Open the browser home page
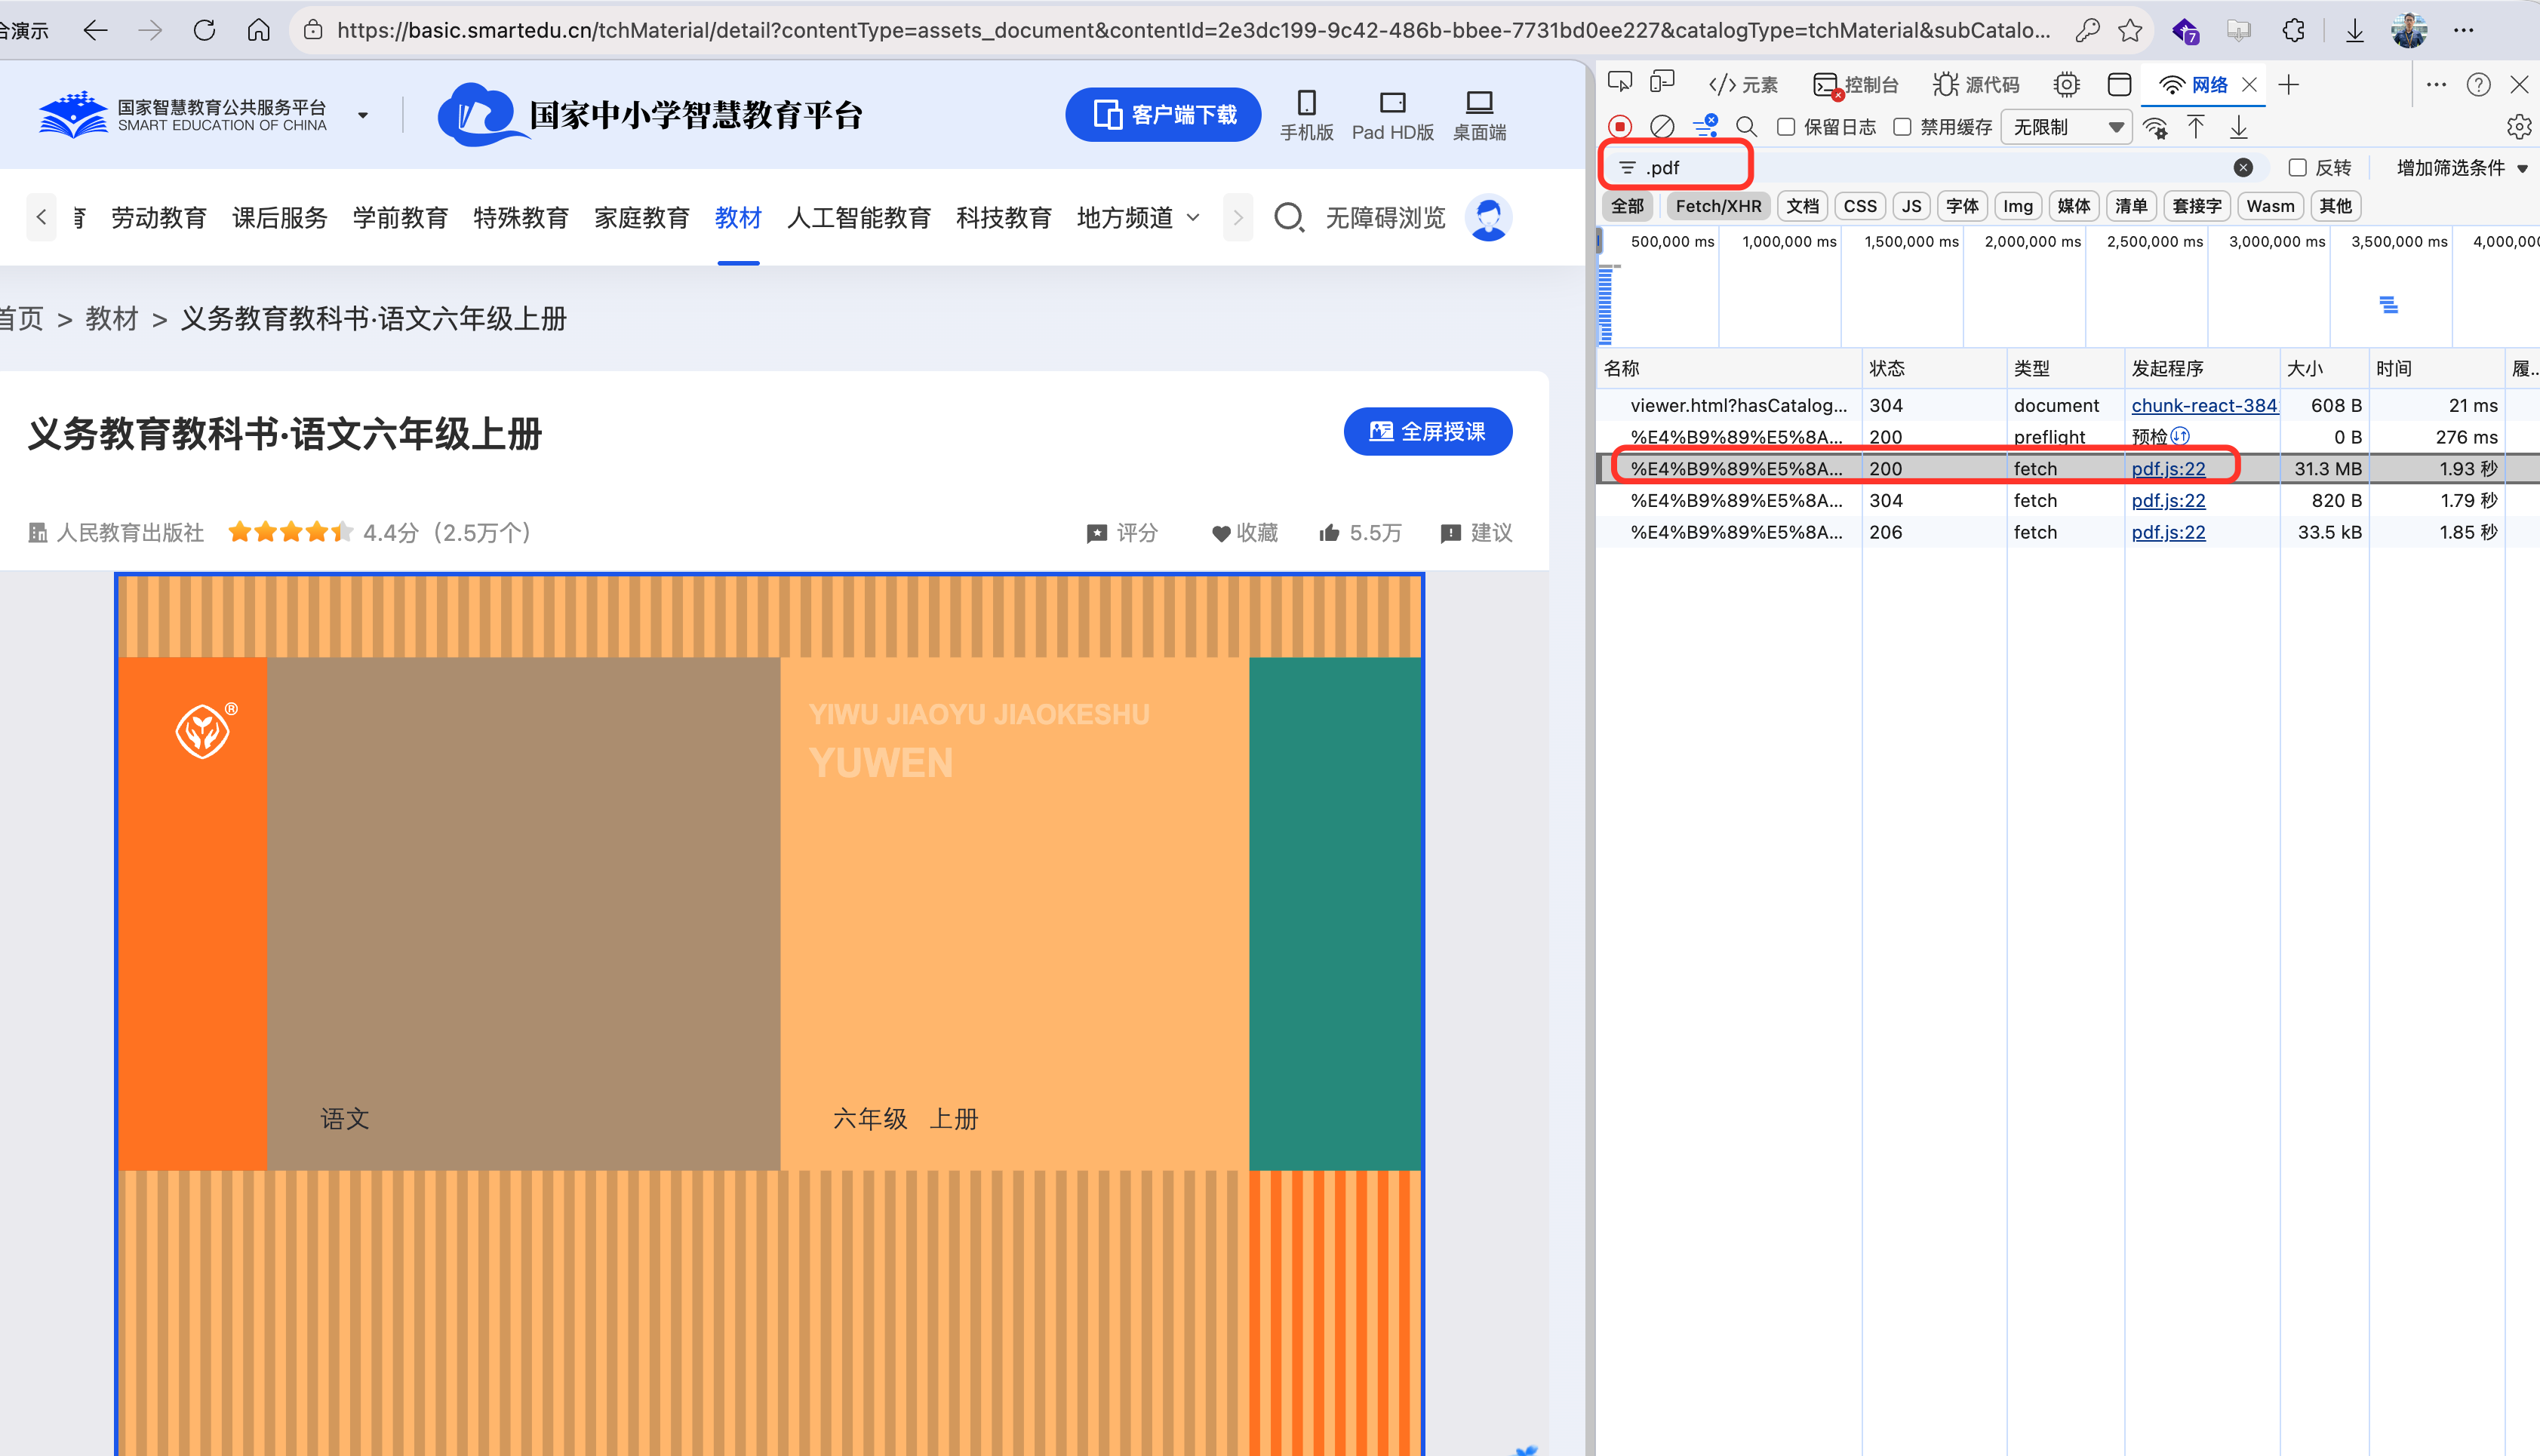This screenshot has width=2540, height=1456. tap(258, 30)
